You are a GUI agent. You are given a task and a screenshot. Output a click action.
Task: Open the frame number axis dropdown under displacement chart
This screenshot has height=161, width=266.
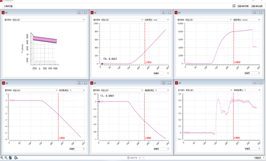point(161,73)
